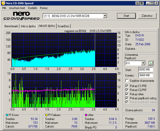The width and height of the screenshot is (160, 131).
Task: Click the copy-to-clipboard icon in title bar
Action: click(138, 3)
